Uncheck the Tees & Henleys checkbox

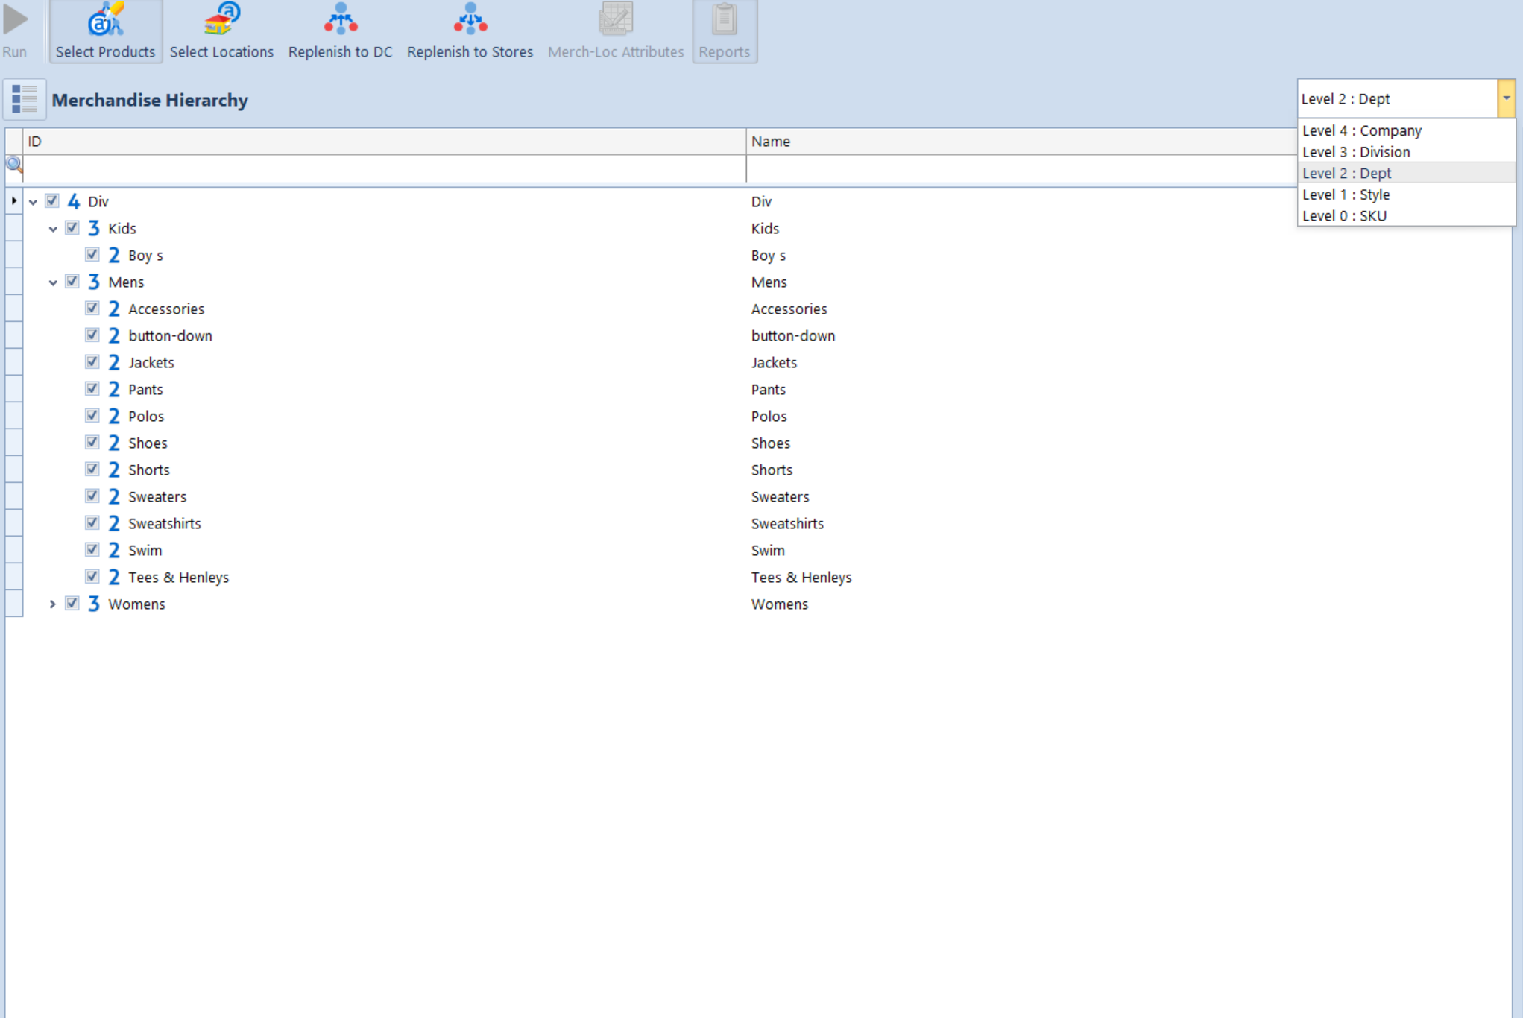(x=92, y=577)
